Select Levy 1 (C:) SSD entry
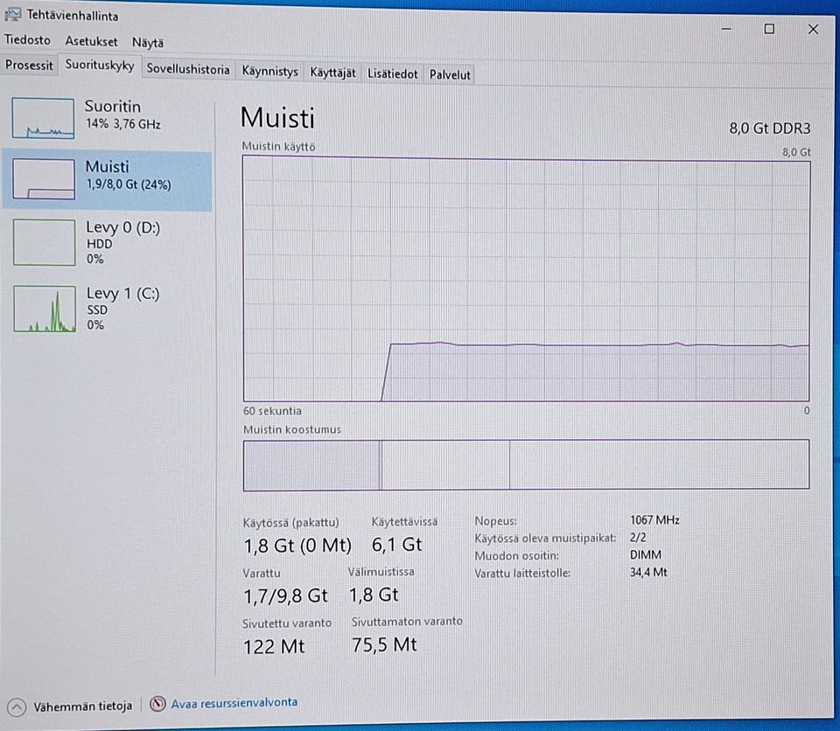Image resolution: width=840 pixels, height=731 pixels. point(107,309)
